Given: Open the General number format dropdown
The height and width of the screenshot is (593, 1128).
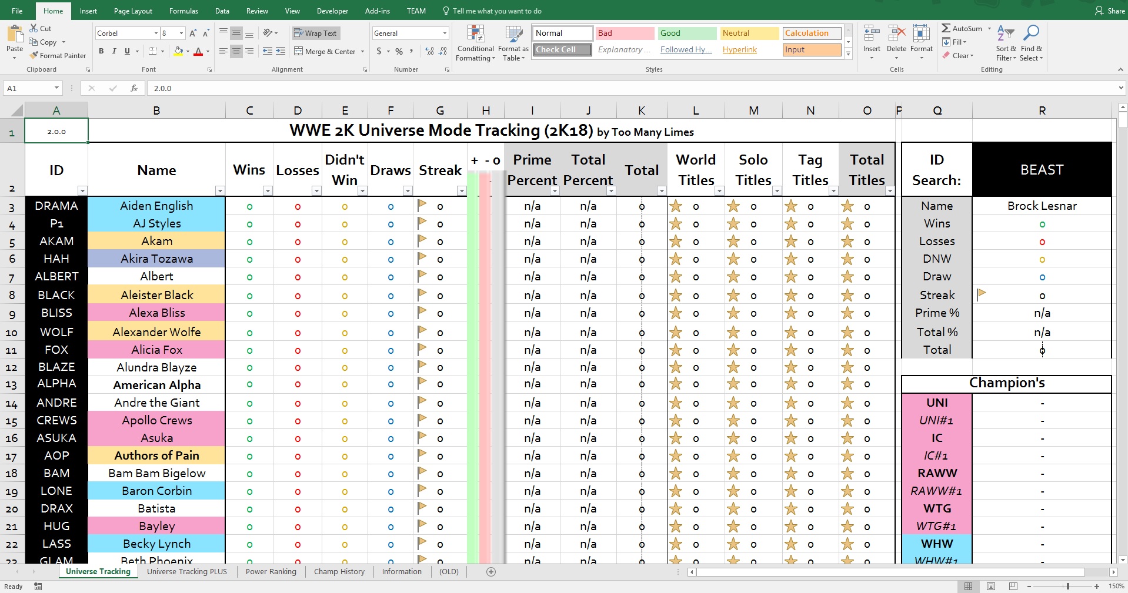Looking at the screenshot, I should (445, 33).
